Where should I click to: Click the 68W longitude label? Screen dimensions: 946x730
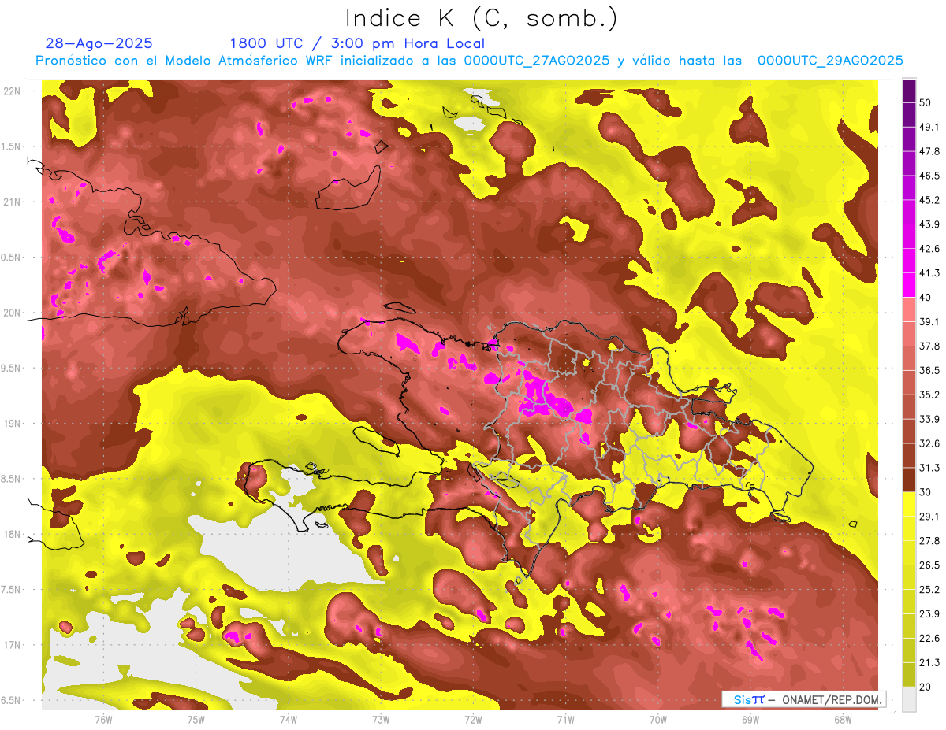click(x=843, y=719)
